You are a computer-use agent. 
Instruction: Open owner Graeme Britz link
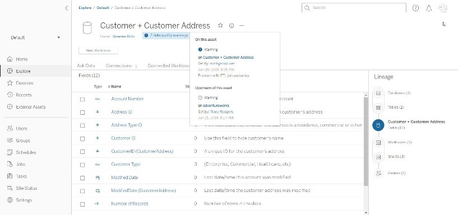[124, 37]
